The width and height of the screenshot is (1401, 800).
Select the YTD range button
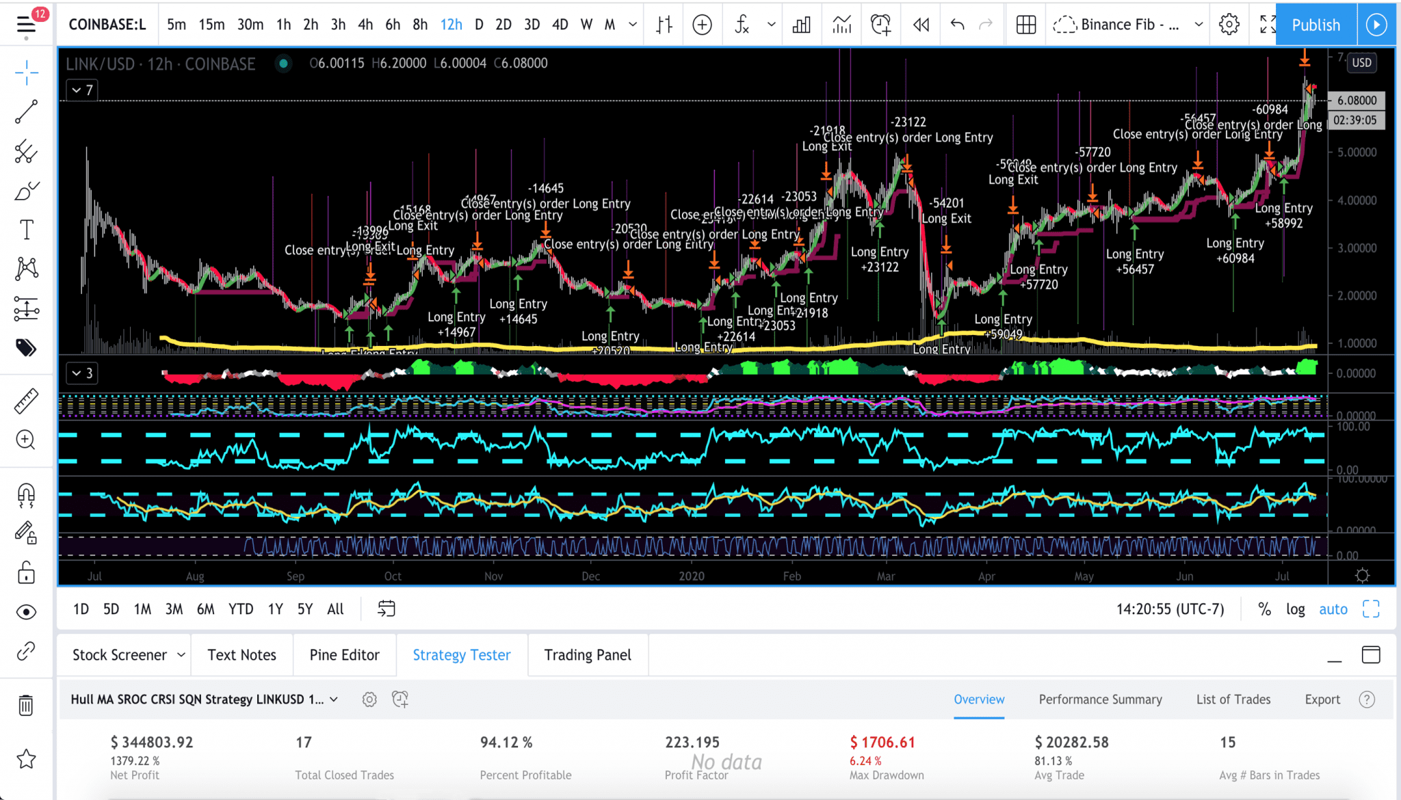(240, 609)
